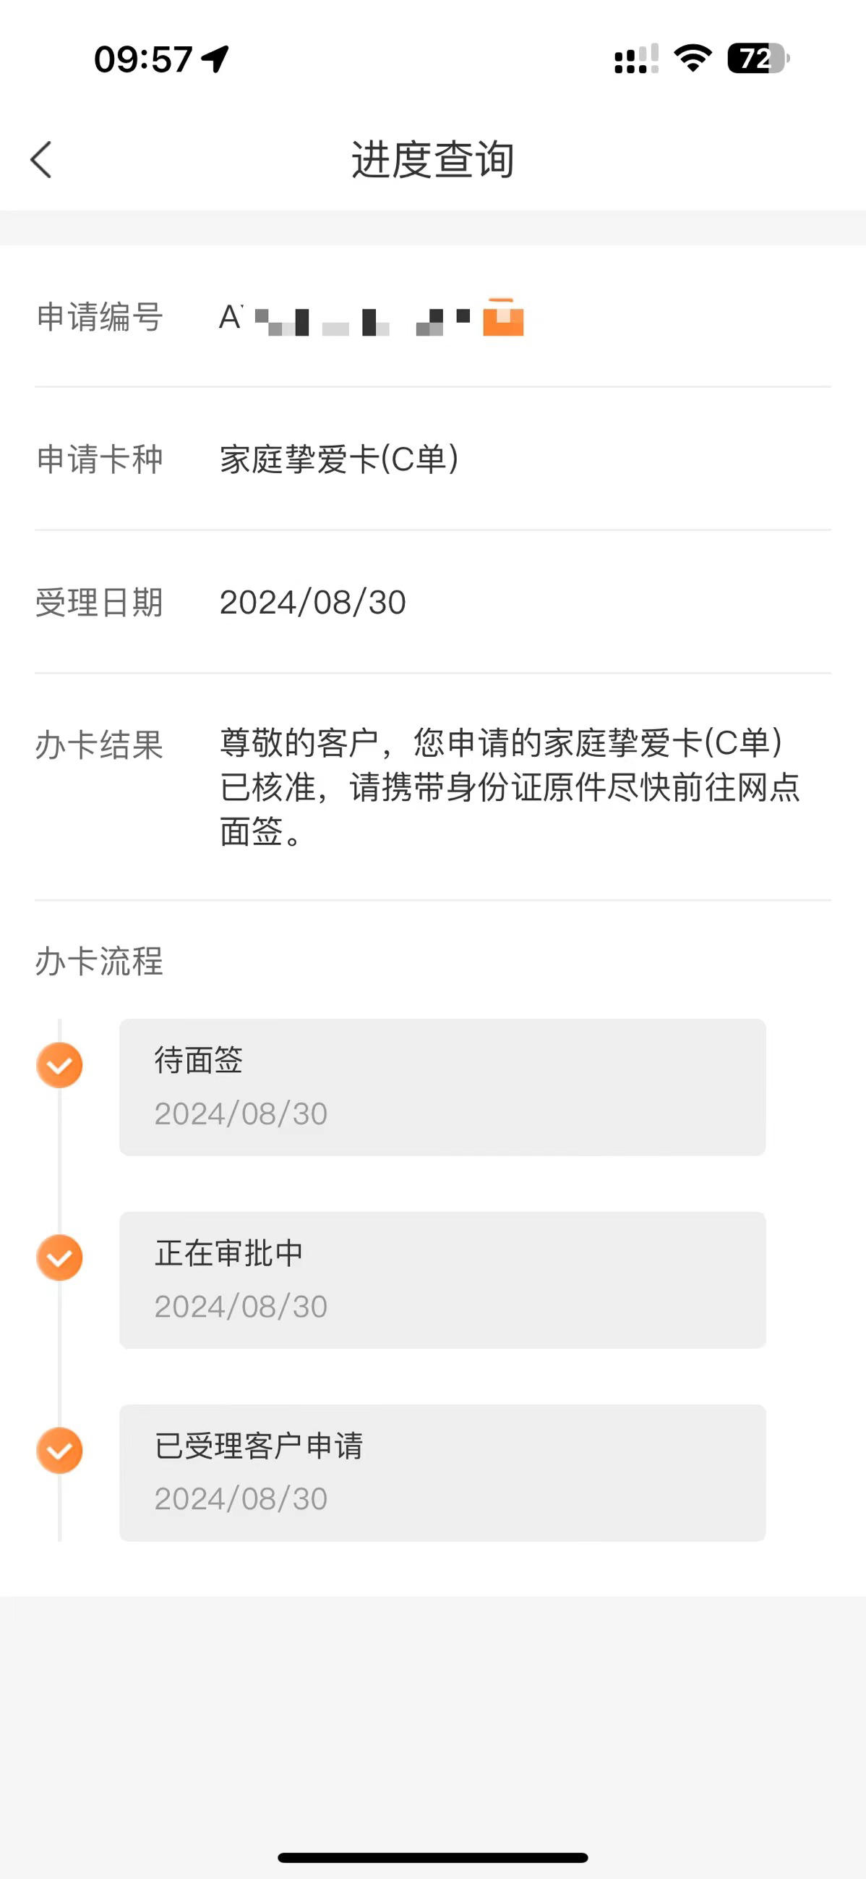Screen dimensions: 866x1879
Task: Tap the 受理日期 2024/08/30 value
Action: [x=313, y=603]
